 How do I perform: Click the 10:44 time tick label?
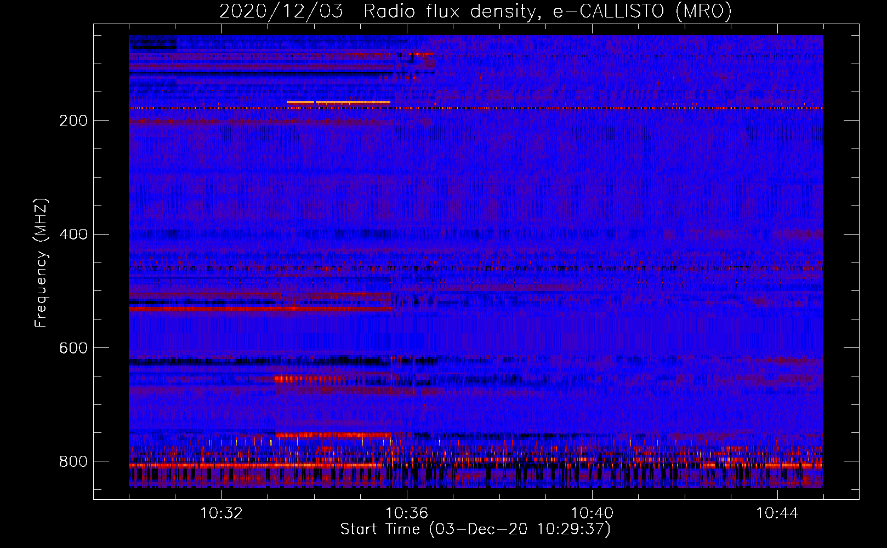coord(777,513)
